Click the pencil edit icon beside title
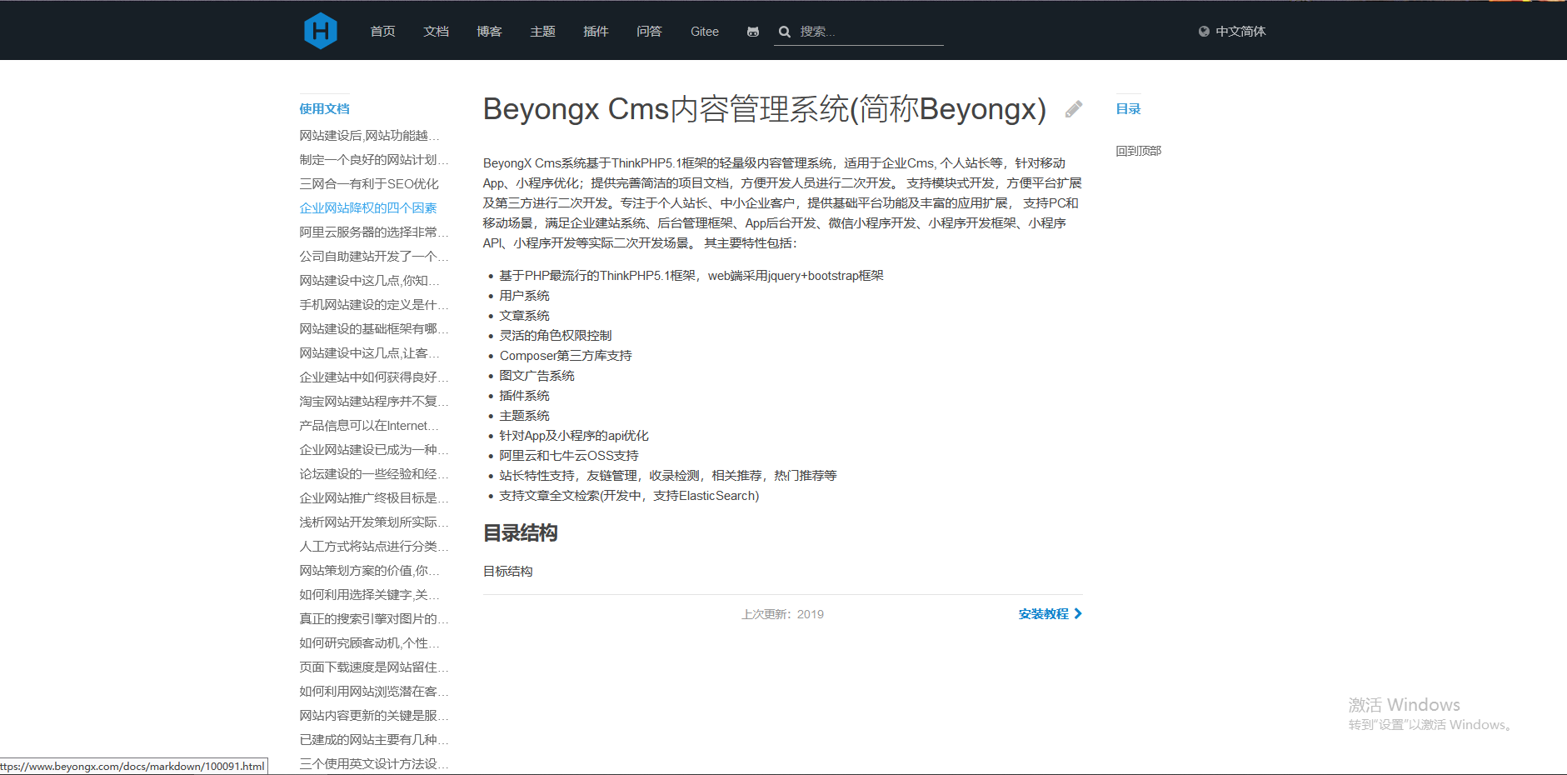Screen dimensions: 1567x775 pyautogui.click(x=1074, y=109)
